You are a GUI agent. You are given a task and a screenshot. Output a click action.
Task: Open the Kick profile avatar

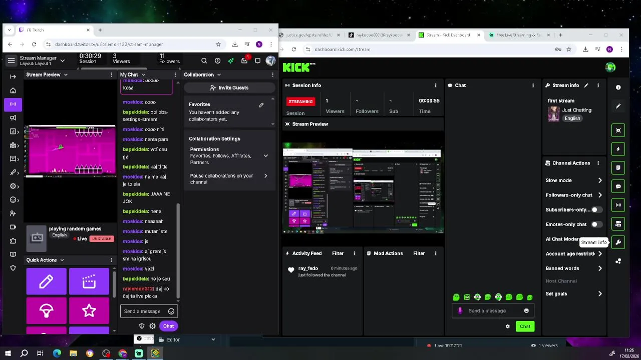610,67
